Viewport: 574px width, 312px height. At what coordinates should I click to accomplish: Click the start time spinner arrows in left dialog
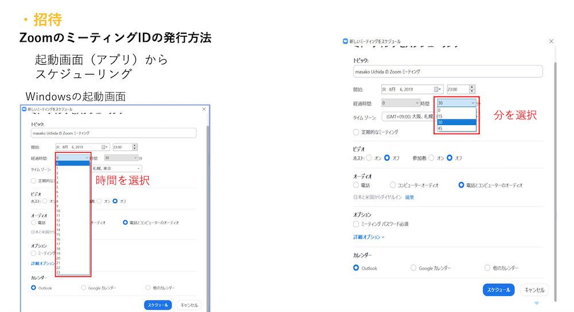[x=134, y=147]
